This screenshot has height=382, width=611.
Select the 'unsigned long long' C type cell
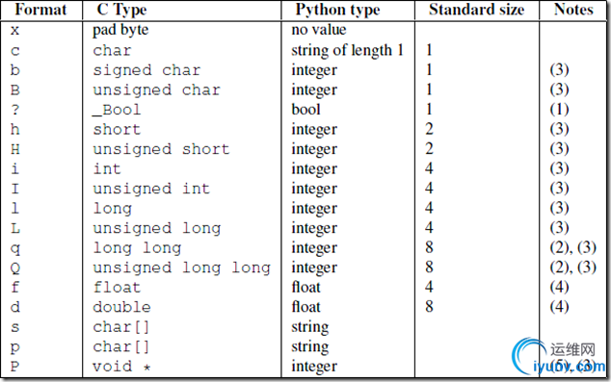click(x=181, y=268)
